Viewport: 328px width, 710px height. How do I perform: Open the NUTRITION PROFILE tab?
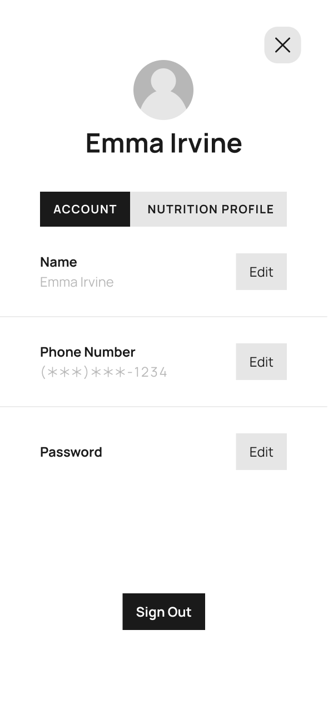point(208,209)
